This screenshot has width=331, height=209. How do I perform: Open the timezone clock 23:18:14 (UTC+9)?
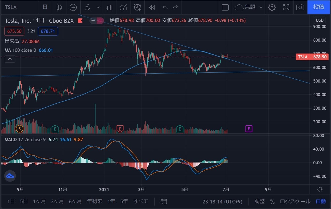click(222, 202)
